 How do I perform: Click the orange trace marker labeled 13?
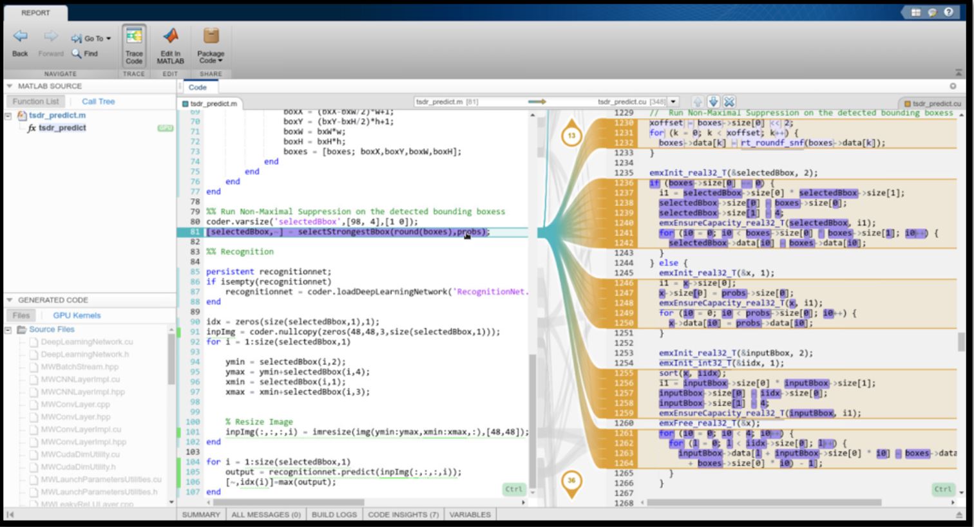pos(571,135)
